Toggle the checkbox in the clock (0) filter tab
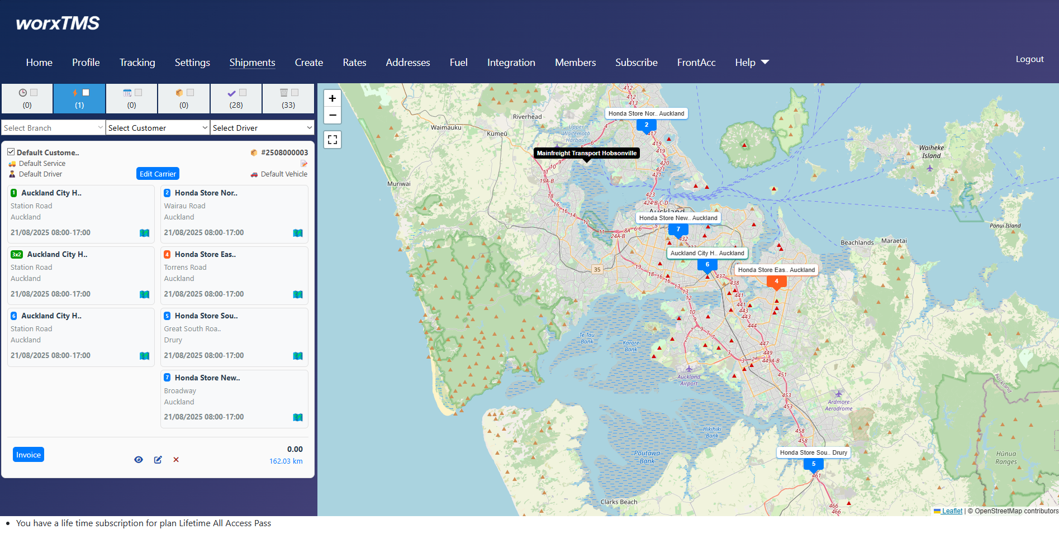Image resolution: width=1059 pixels, height=534 pixels. [x=34, y=92]
